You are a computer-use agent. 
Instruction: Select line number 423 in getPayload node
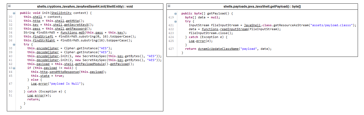(171, 33)
